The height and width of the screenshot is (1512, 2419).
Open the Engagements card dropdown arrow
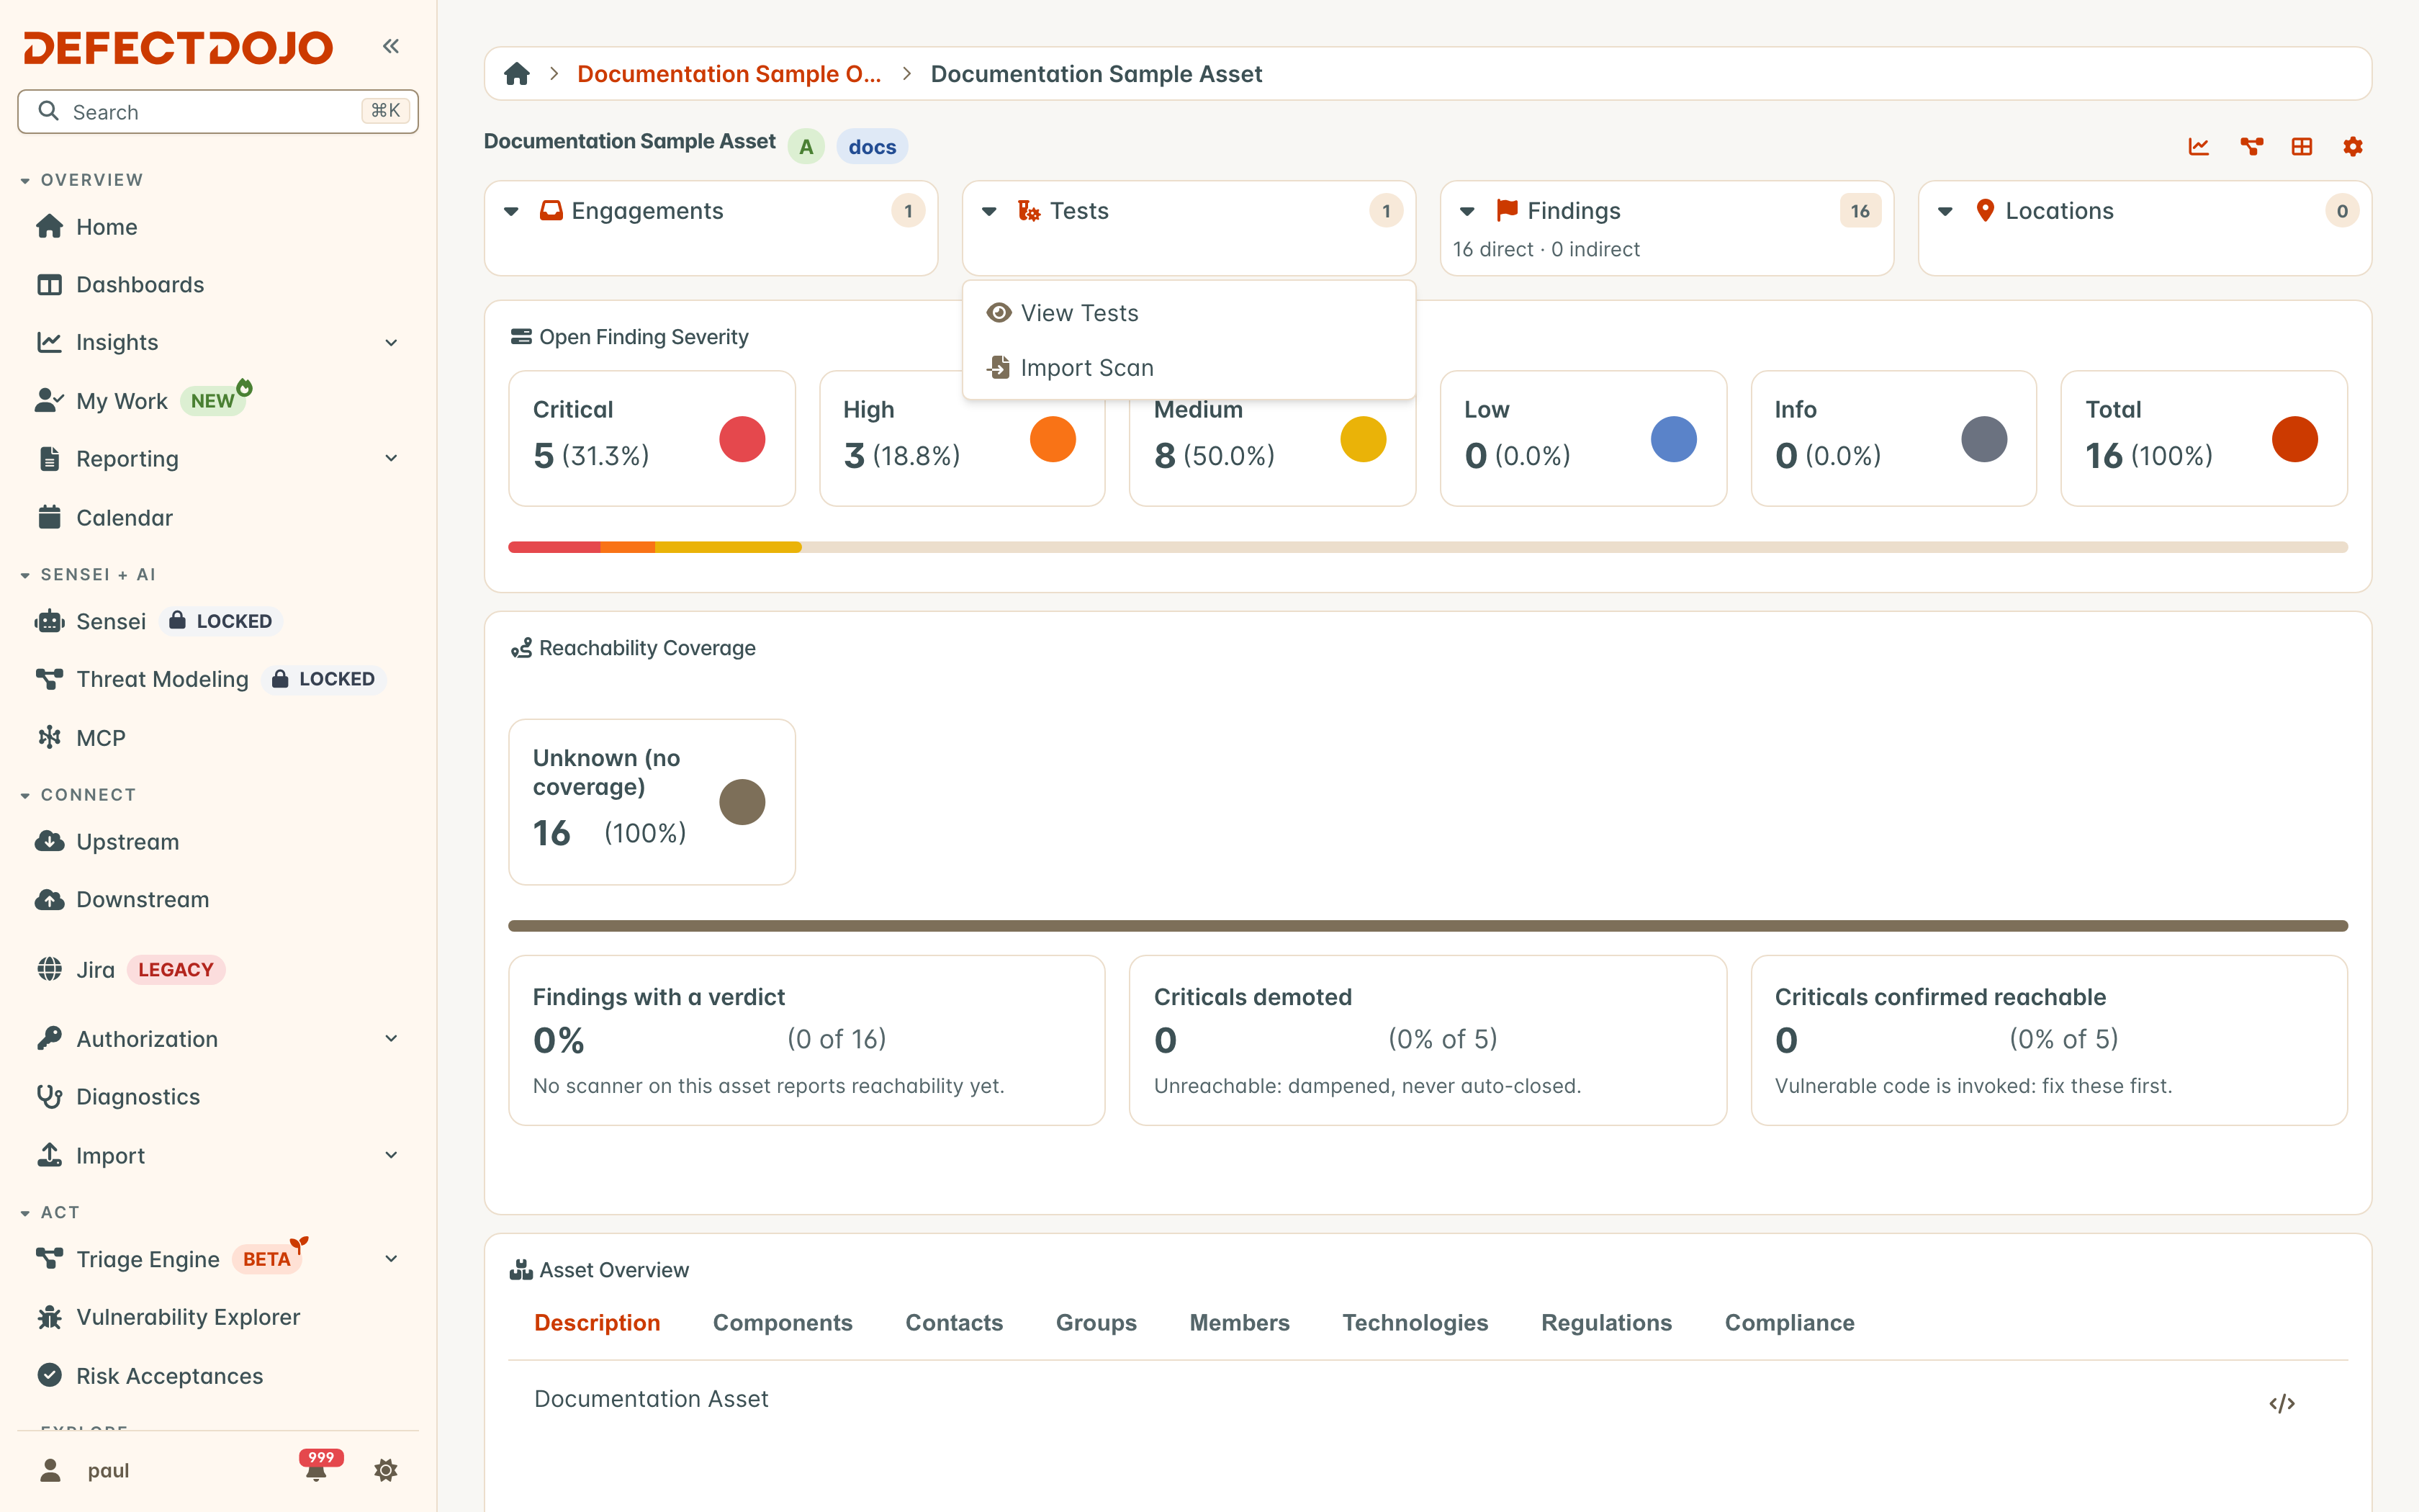[x=510, y=211]
